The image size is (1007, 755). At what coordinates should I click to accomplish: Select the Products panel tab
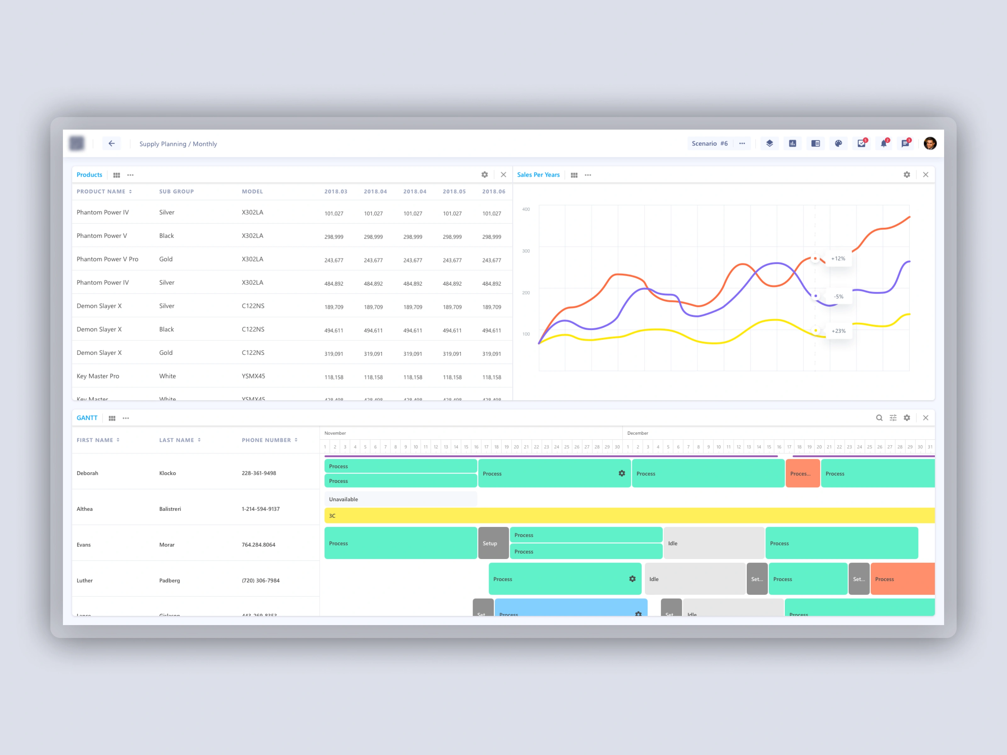click(89, 175)
